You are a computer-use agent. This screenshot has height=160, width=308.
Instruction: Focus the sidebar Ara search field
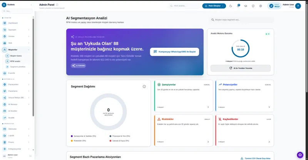pyautogui.click(x=17, y=11)
